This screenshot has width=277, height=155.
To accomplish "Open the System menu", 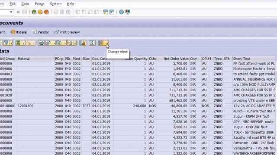I will [x=56, y=4].
